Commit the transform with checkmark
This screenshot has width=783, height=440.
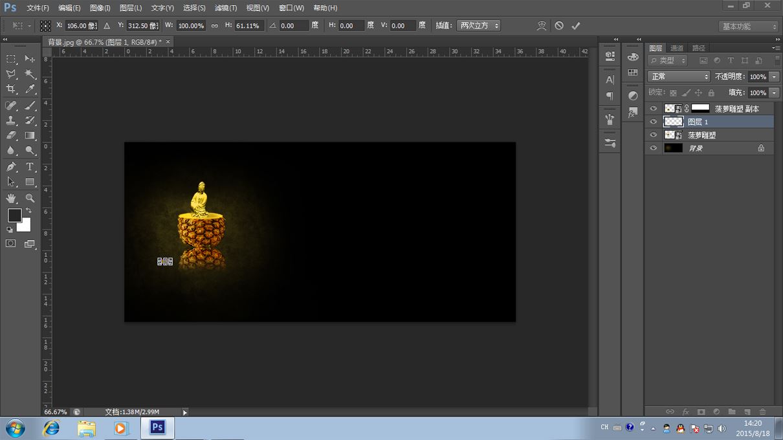[575, 26]
